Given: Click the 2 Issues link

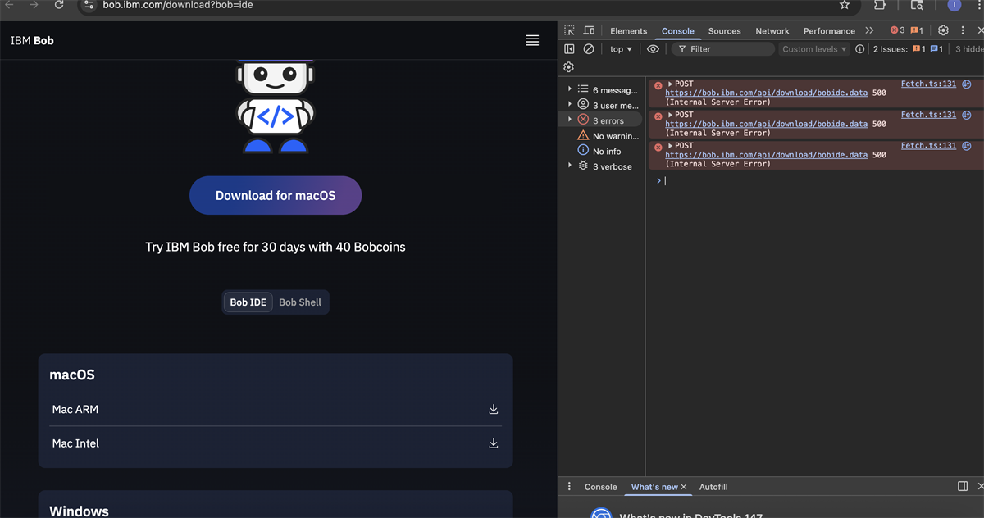Looking at the screenshot, I should (908, 49).
